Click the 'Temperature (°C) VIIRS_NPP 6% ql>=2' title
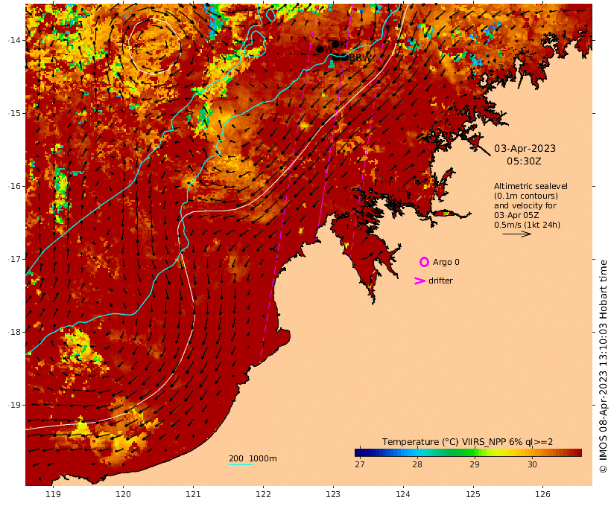Viewport: 611px width, 506px height. (467, 442)
